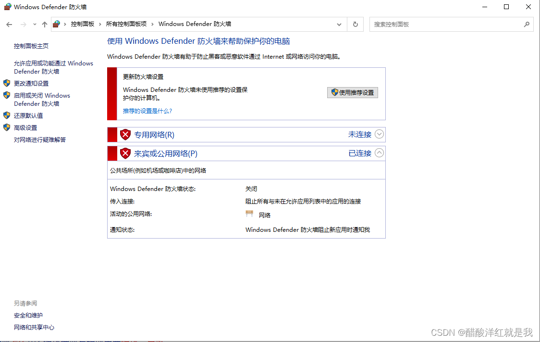Click the Back navigation arrow
The image size is (540, 342).
pos(9,25)
